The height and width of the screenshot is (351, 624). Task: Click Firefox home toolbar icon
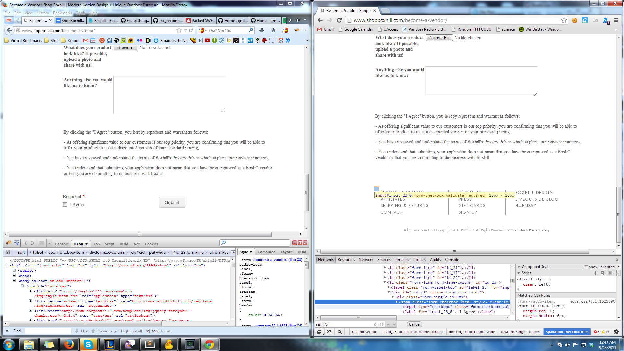tap(273, 30)
